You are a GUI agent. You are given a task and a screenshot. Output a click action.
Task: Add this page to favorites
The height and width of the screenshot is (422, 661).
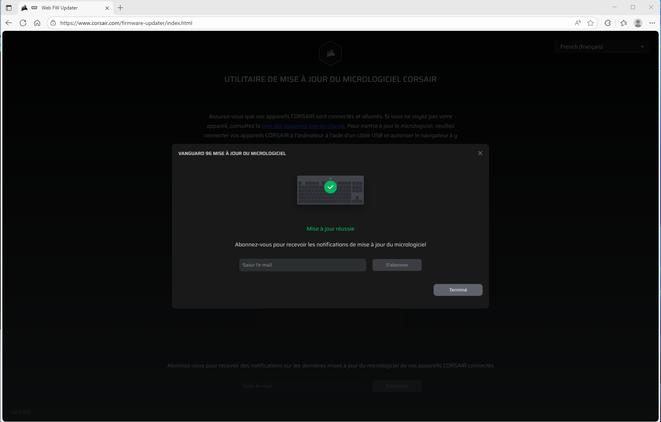coord(590,23)
